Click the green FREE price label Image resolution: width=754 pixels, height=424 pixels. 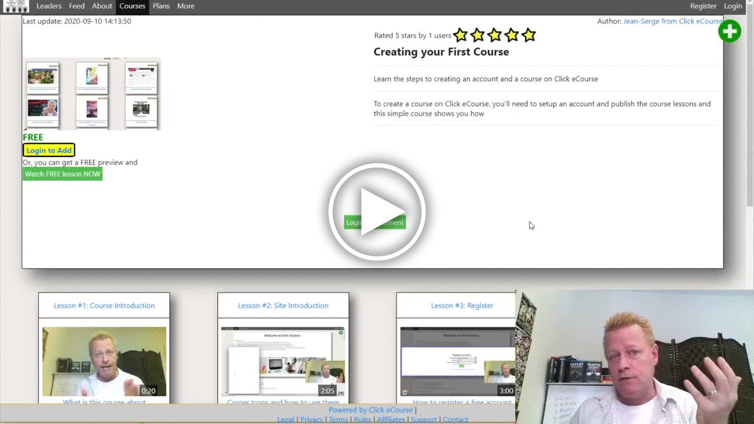click(33, 137)
